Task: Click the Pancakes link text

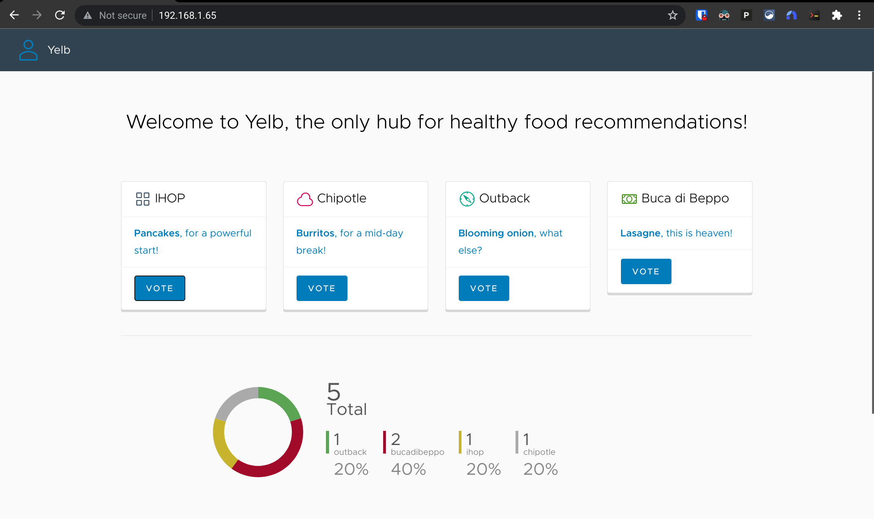Action: pos(157,233)
